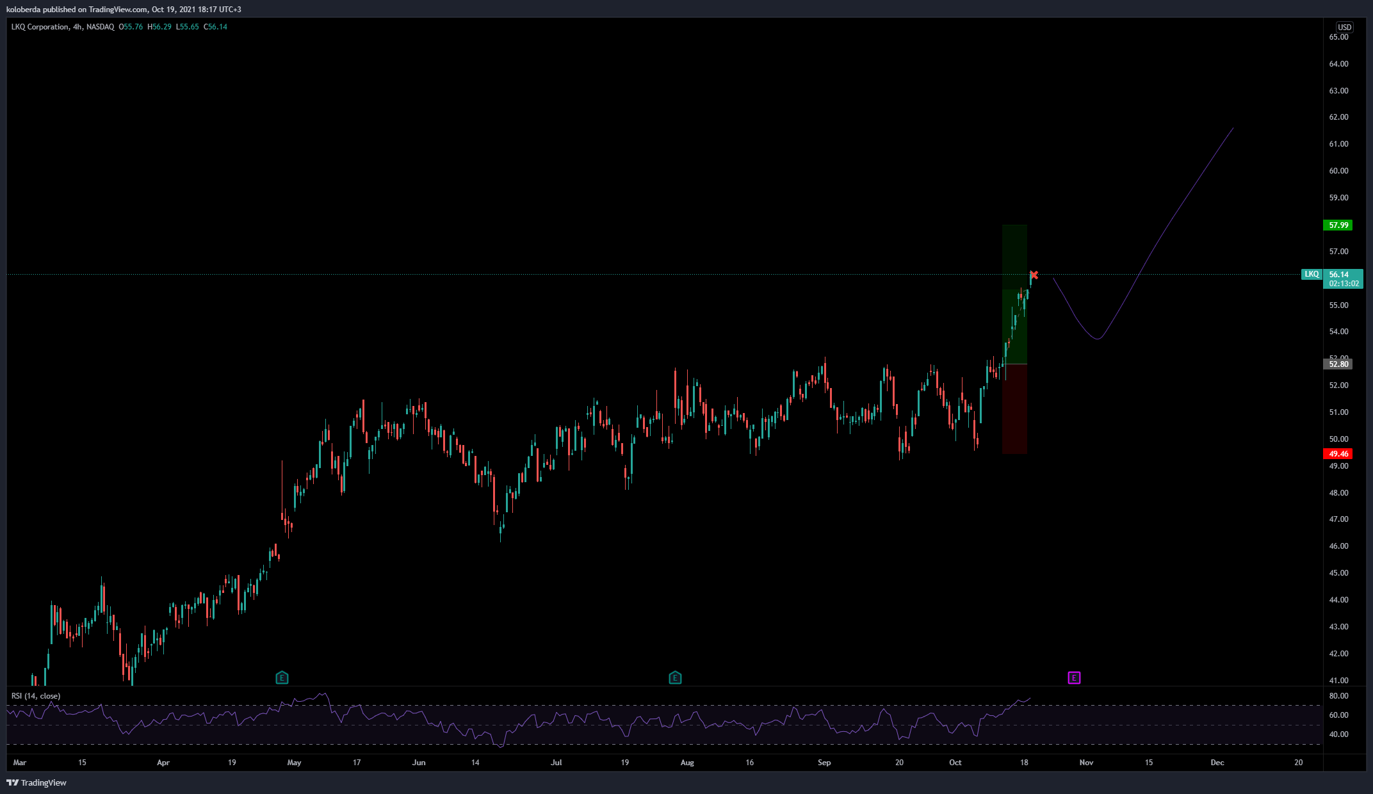Click the LKQ symbol tag beside current price
The image size is (1373, 794).
[x=1312, y=274]
